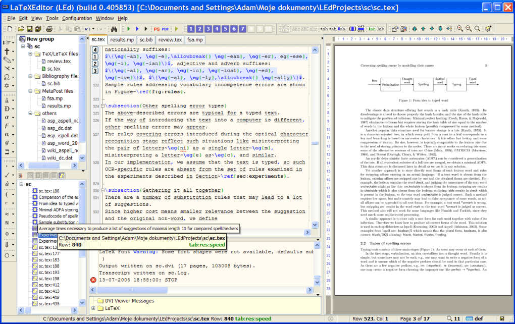The width and height of the screenshot is (515, 324).
Task: Toggle the highlighted structure filter button
Action: (x=62, y=176)
